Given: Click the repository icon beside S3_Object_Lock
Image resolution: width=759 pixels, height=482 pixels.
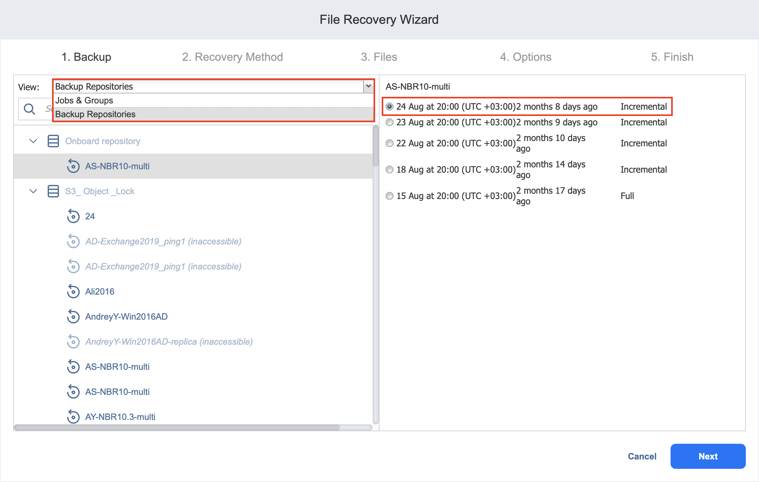Looking at the screenshot, I should [x=53, y=191].
